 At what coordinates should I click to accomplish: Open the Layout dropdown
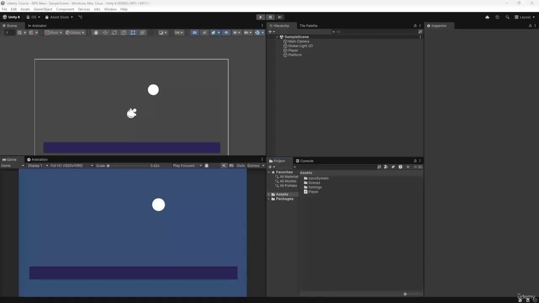tap(525, 17)
